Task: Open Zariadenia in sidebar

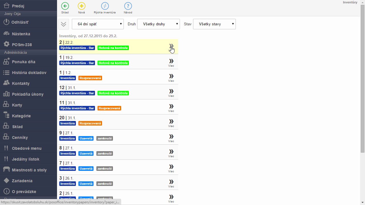Action: click(29, 181)
